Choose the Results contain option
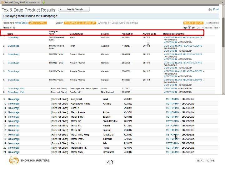The height and width of the screenshot is (169, 225). pyautogui.click(x=212, y=23)
